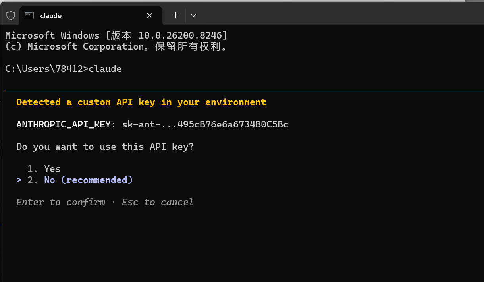Click 'Do you want to use this API key?' prompt
This screenshot has height=282, width=484.
[105, 147]
